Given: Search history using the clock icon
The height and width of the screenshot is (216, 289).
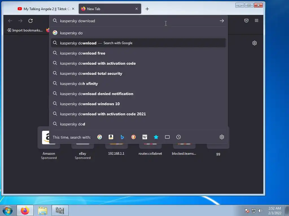Looking at the screenshot, I should pos(178,137).
